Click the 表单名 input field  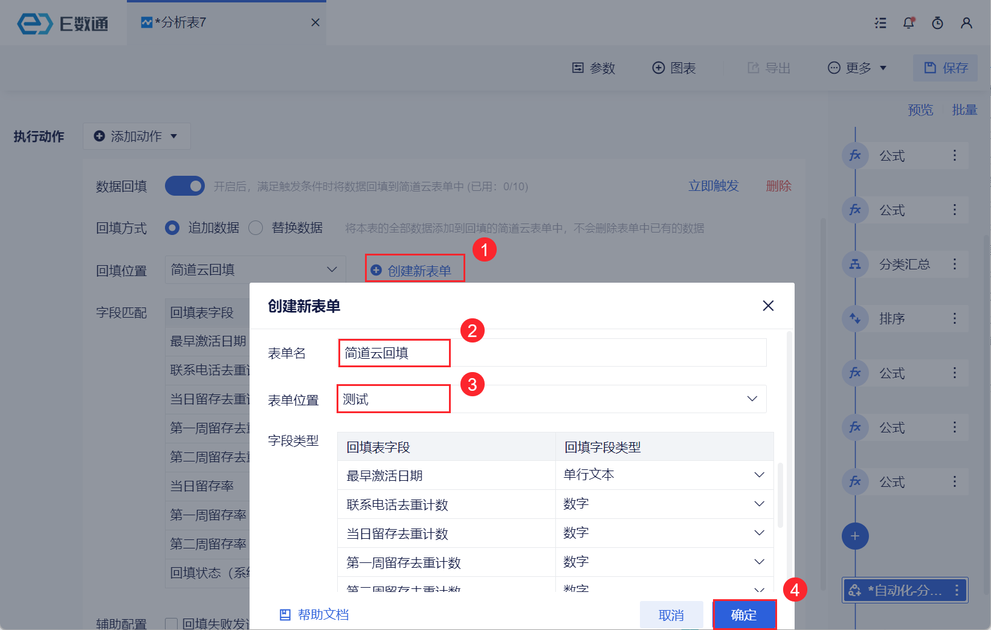click(552, 353)
